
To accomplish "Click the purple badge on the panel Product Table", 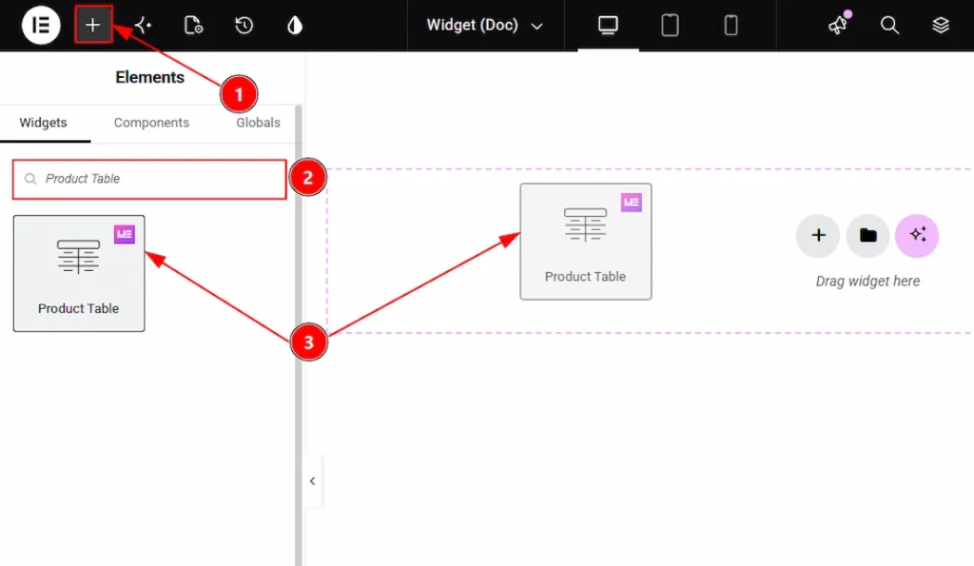I will coord(125,234).
